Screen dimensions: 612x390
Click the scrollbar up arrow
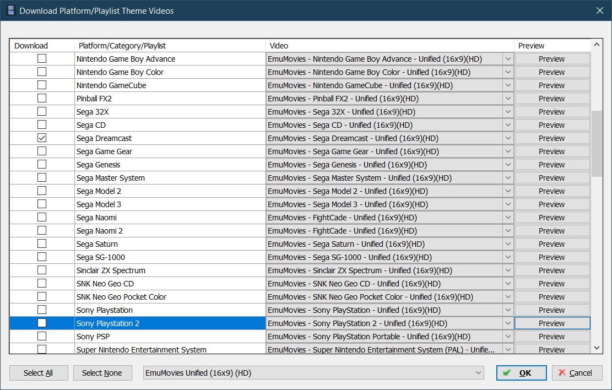[x=597, y=45]
